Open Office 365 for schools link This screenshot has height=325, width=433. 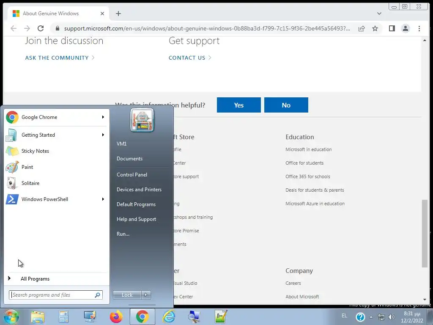(308, 176)
